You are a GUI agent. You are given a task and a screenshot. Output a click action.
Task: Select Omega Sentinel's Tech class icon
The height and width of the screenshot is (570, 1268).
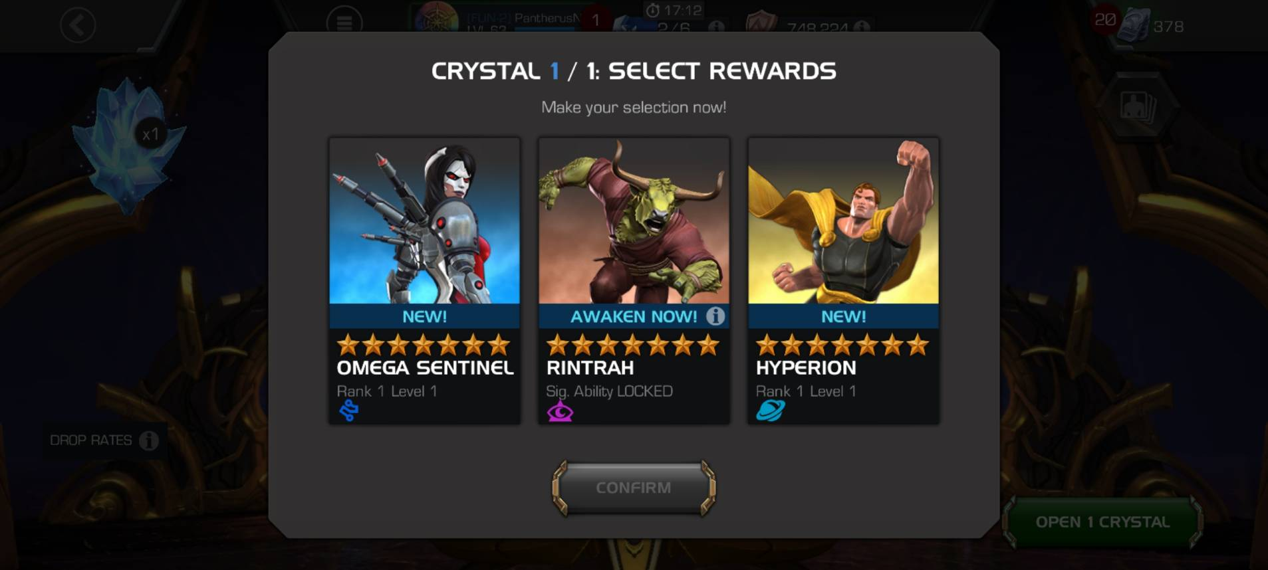point(349,411)
